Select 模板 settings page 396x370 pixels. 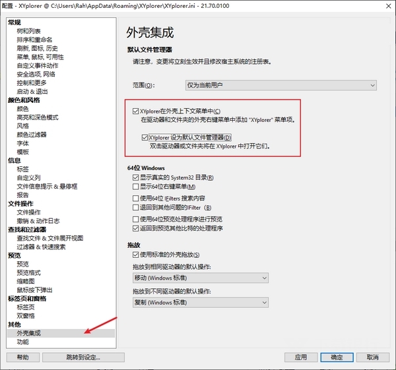pos(22,152)
